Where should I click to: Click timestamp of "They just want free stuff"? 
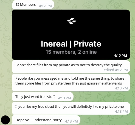[x=64, y=98]
